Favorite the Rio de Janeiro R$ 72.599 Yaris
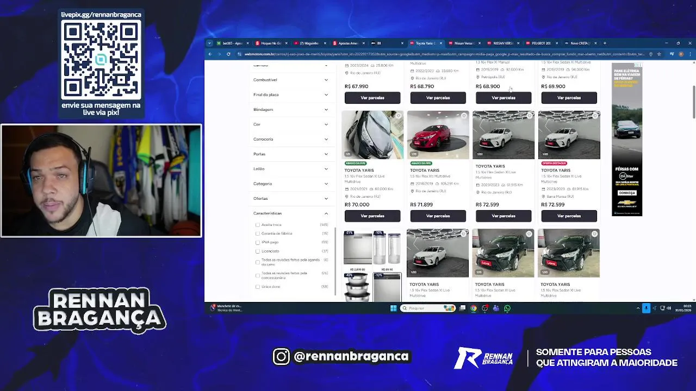The image size is (696, 391). pos(529,116)
